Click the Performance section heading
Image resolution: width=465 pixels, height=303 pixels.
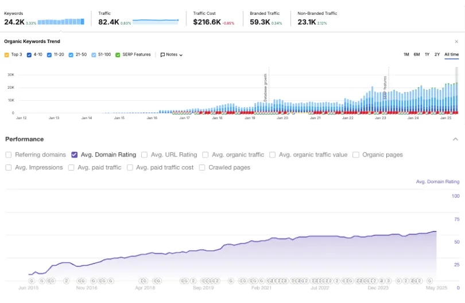tap(24, 139)
